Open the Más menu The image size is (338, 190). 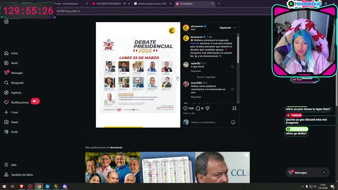coord(10,165)
